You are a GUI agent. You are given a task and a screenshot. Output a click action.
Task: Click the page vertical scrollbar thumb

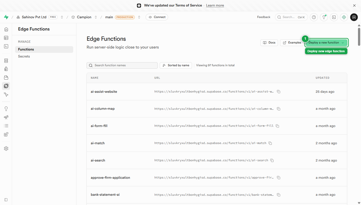(359, 36)
